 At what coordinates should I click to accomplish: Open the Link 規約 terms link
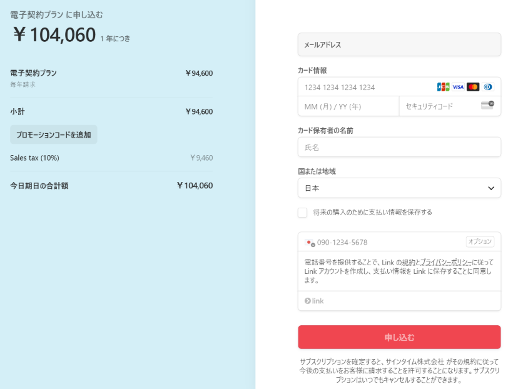[x=409, y=262]
